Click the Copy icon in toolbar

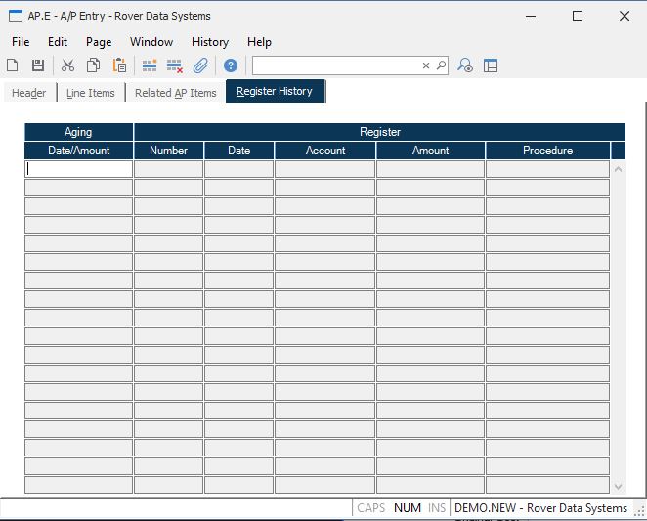93,65
